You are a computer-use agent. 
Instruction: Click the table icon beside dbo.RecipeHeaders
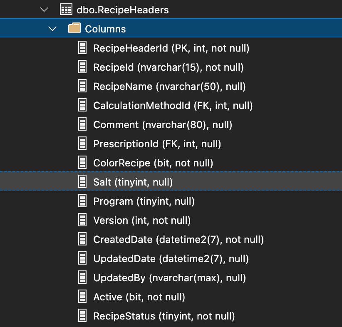[66, 10]
